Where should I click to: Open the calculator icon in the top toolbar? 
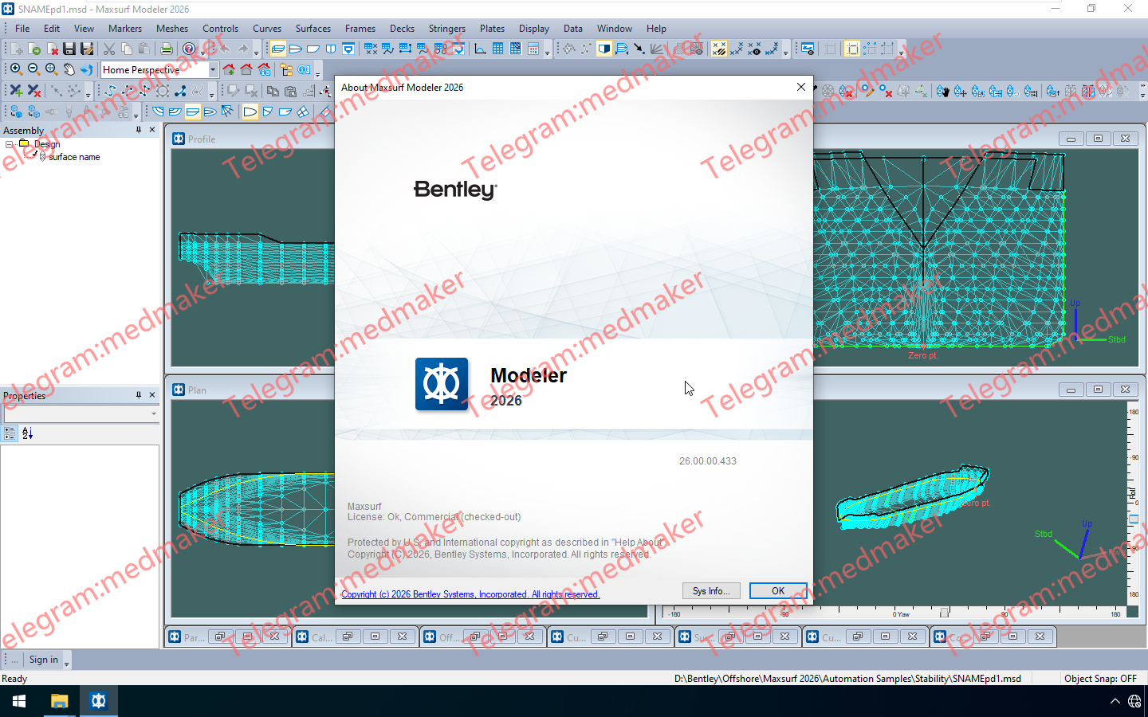pos(533,49)
